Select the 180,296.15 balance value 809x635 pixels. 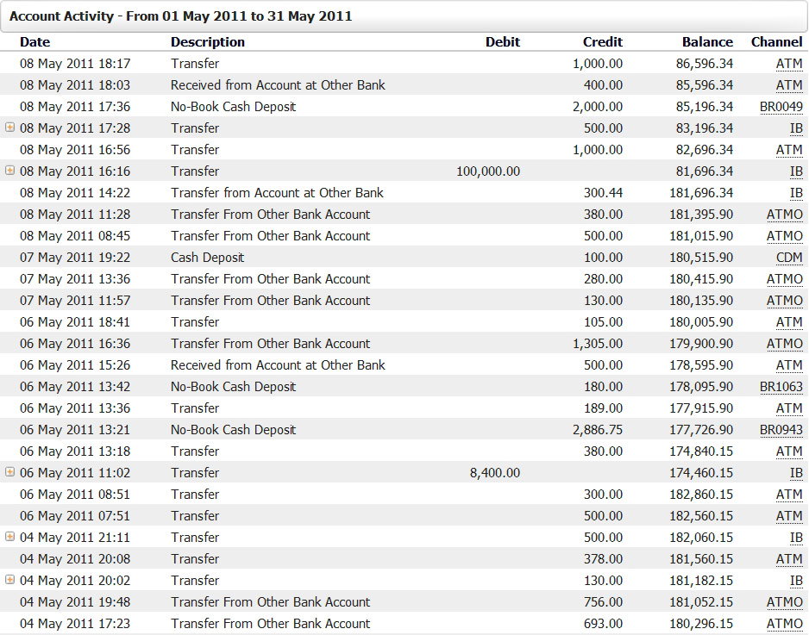point(701,624)
